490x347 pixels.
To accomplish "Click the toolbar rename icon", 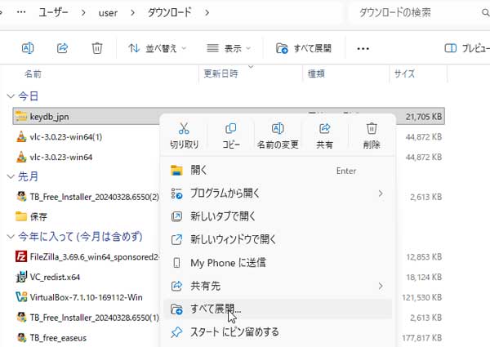I will [x=28, y=48].
